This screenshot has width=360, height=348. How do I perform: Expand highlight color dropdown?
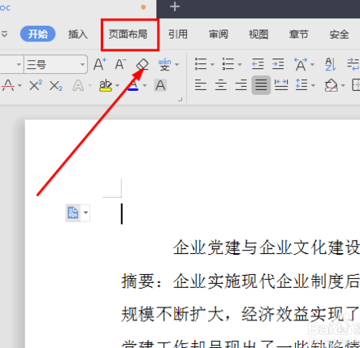point(117,86)
